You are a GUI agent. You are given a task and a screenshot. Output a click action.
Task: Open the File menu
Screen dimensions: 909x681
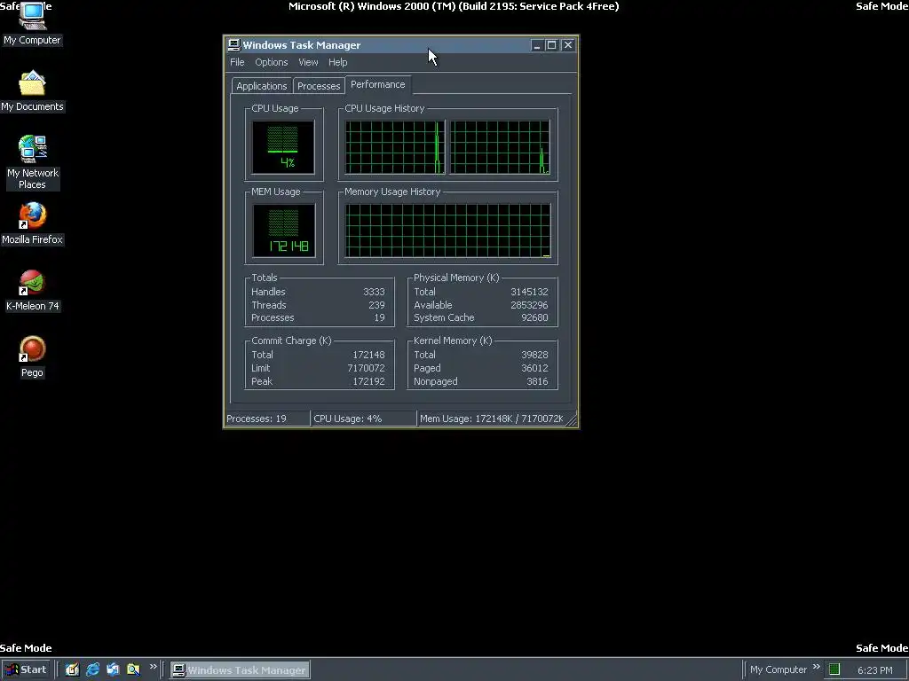(x=237, y=62)
